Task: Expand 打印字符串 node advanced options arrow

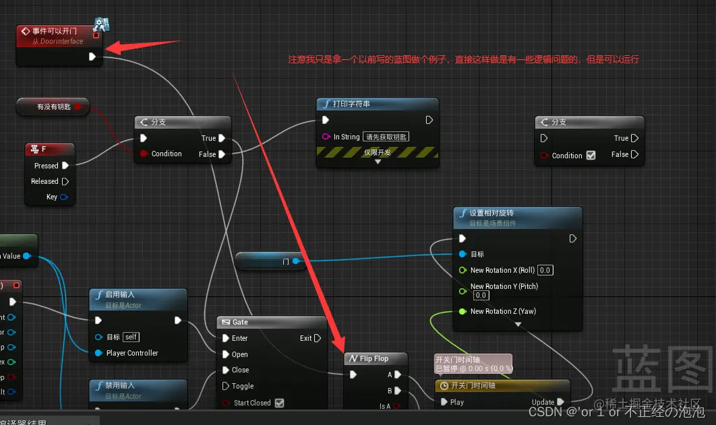Action: 378,162
